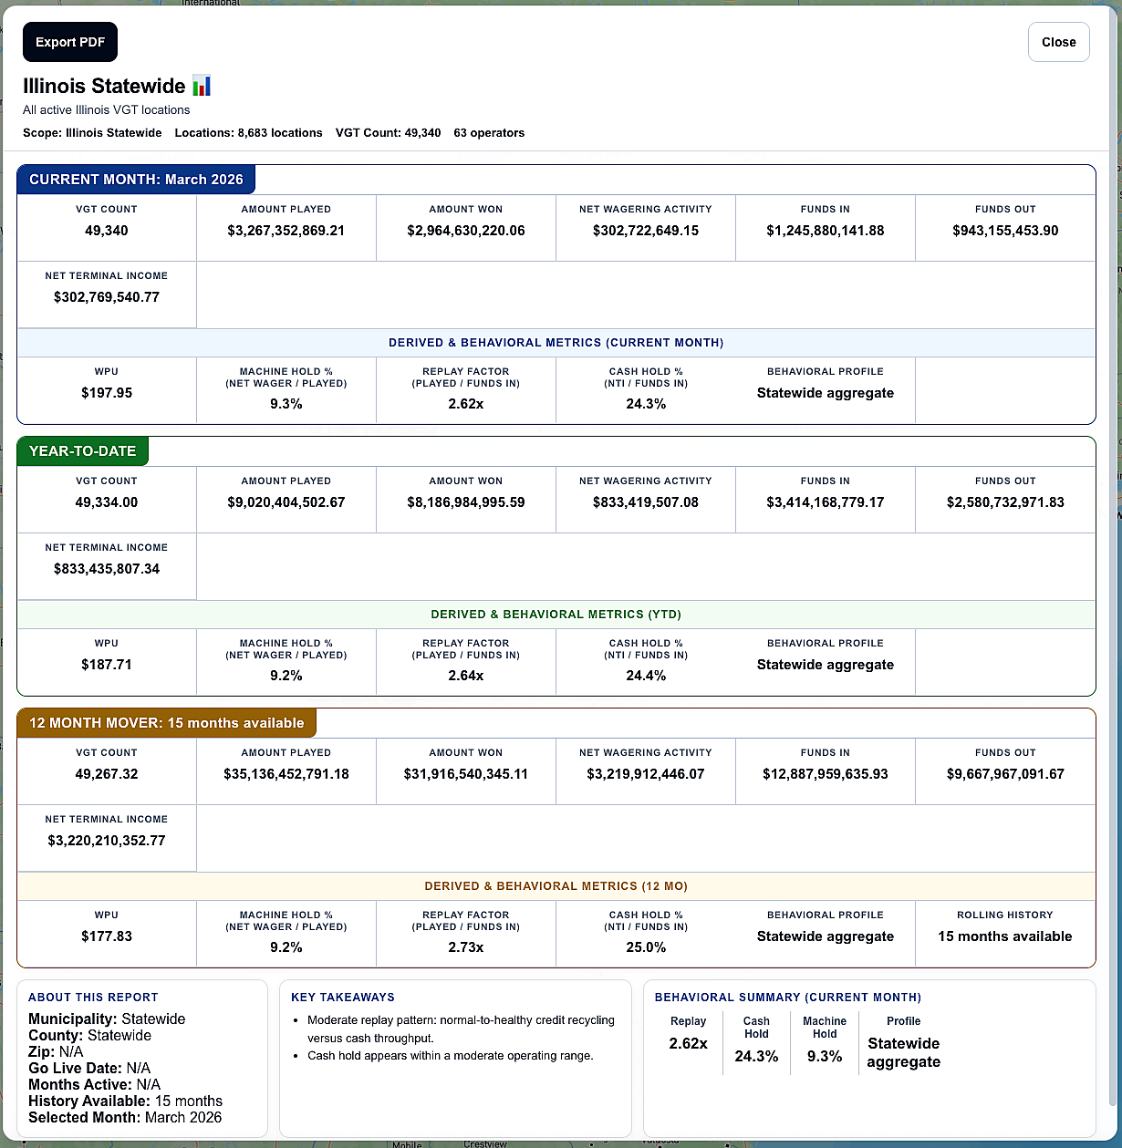Click Net Wagering Activity $302,722,649.15

(x=646, y=231)
